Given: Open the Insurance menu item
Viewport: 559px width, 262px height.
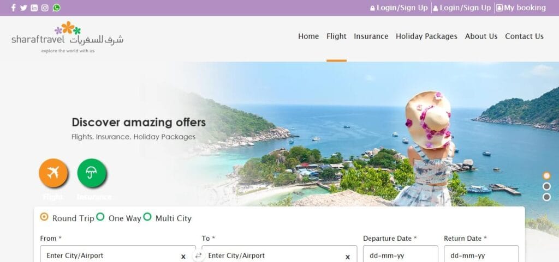Looking at the screenshot, I should (x=371, y=36).
